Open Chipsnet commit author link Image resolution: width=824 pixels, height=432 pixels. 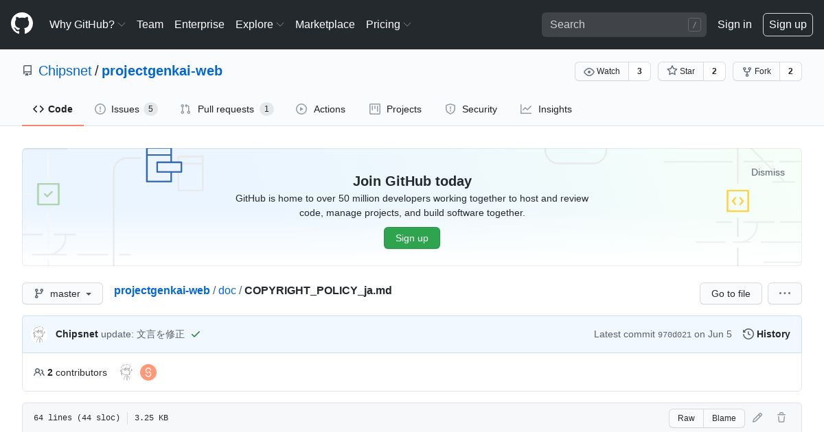tap(77, 334)
